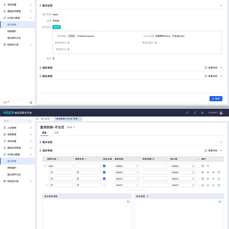Click the blue 编辑 button in the upper page
Image resolution: width=229 pixels, height=229 pixels.
[216, 98]
